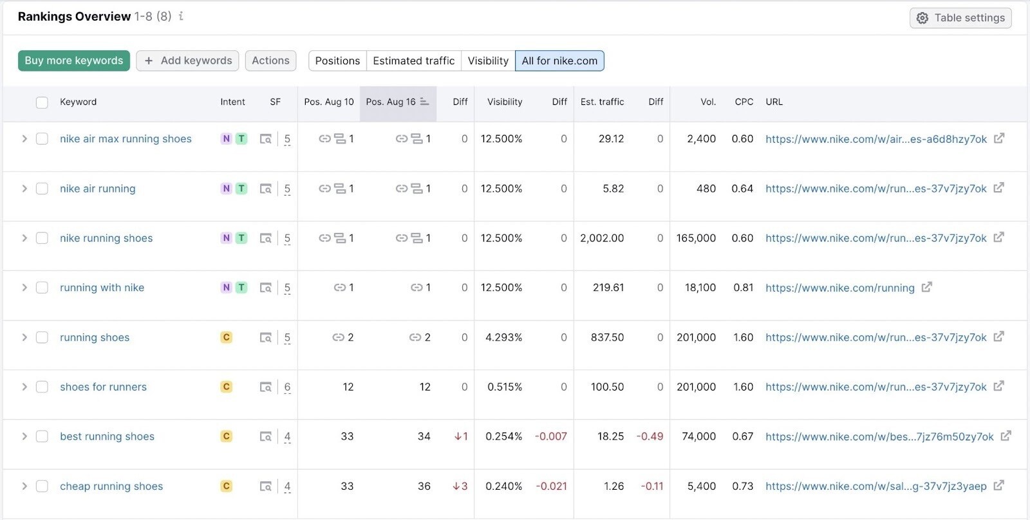Image resolution: width=1030 pixels, height=520 pixels.
Task: View SERP snapshot icon for running shoes row
Action: [x=265, y=337]
